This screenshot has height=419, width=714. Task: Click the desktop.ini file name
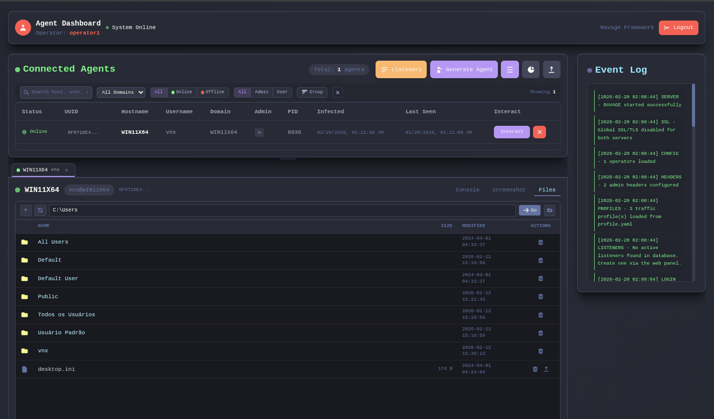(57, 369)
